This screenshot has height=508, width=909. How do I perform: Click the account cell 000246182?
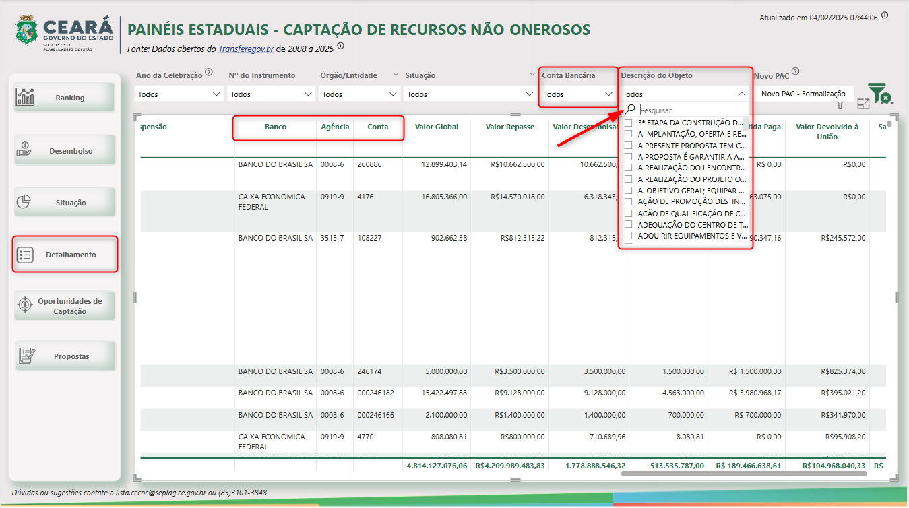(375, 393)
